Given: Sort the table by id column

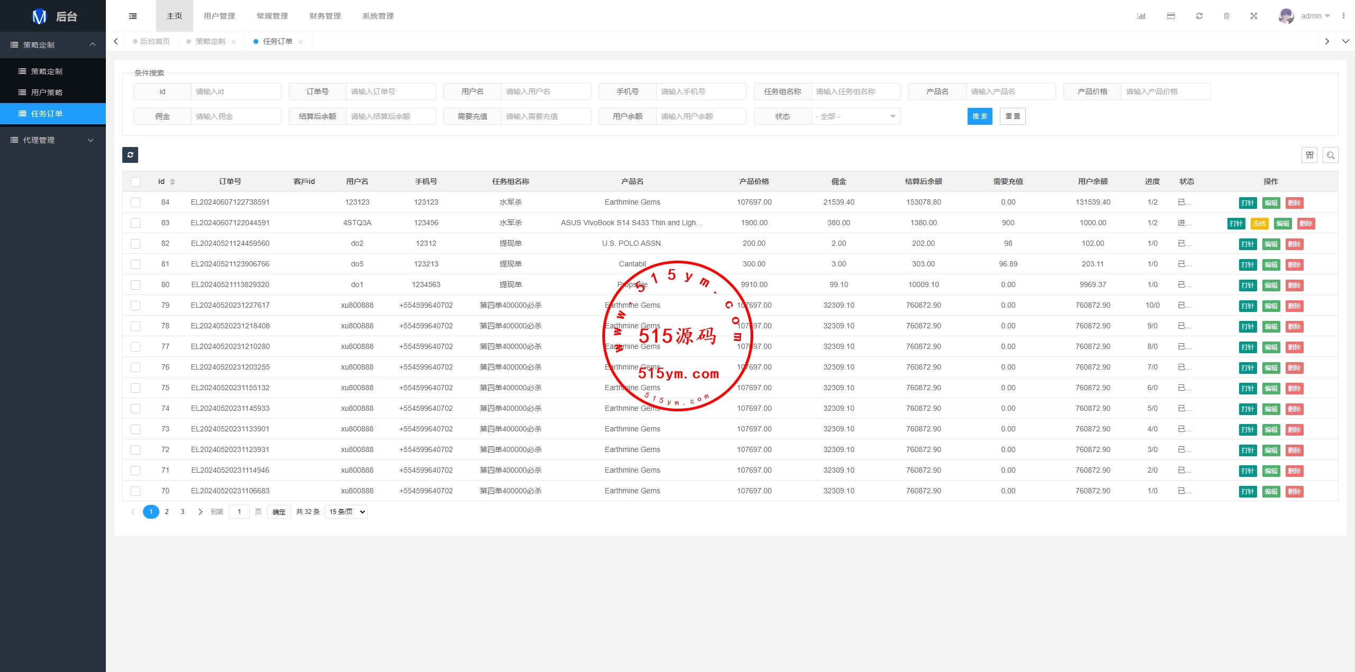Looking at the screenshot, I should click(x=173, y=182).
